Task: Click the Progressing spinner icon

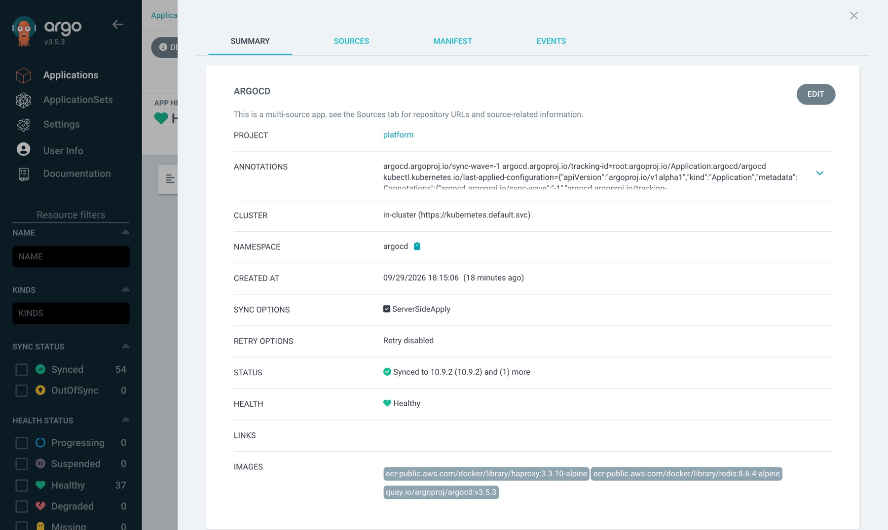Action: (x=40, y=443)
